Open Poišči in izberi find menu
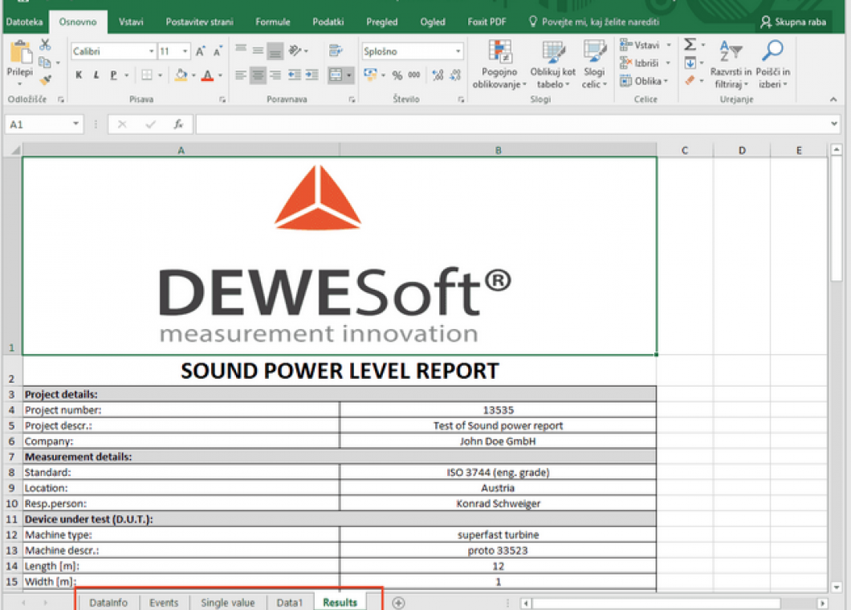851x610 pixels. (x=773, y=64)
